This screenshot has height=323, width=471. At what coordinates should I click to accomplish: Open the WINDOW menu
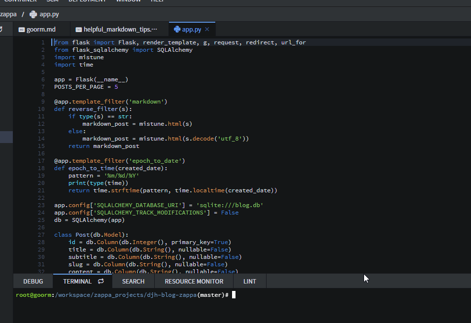(x=128, y=1)
